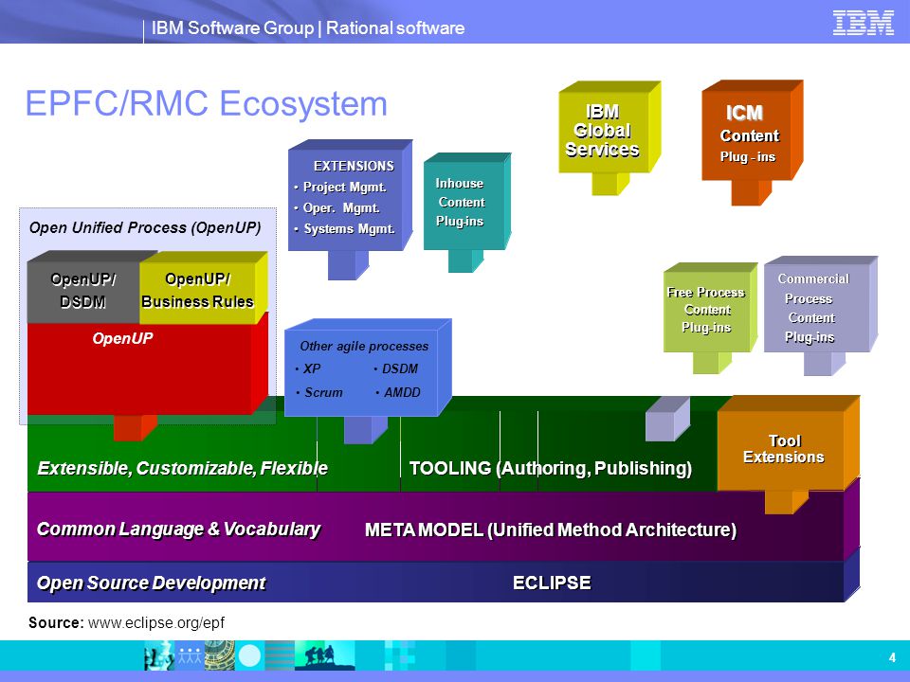Click 'TOOLING (Authoring, Publishing)' label

pyautogui.click(x=550, y=468)
